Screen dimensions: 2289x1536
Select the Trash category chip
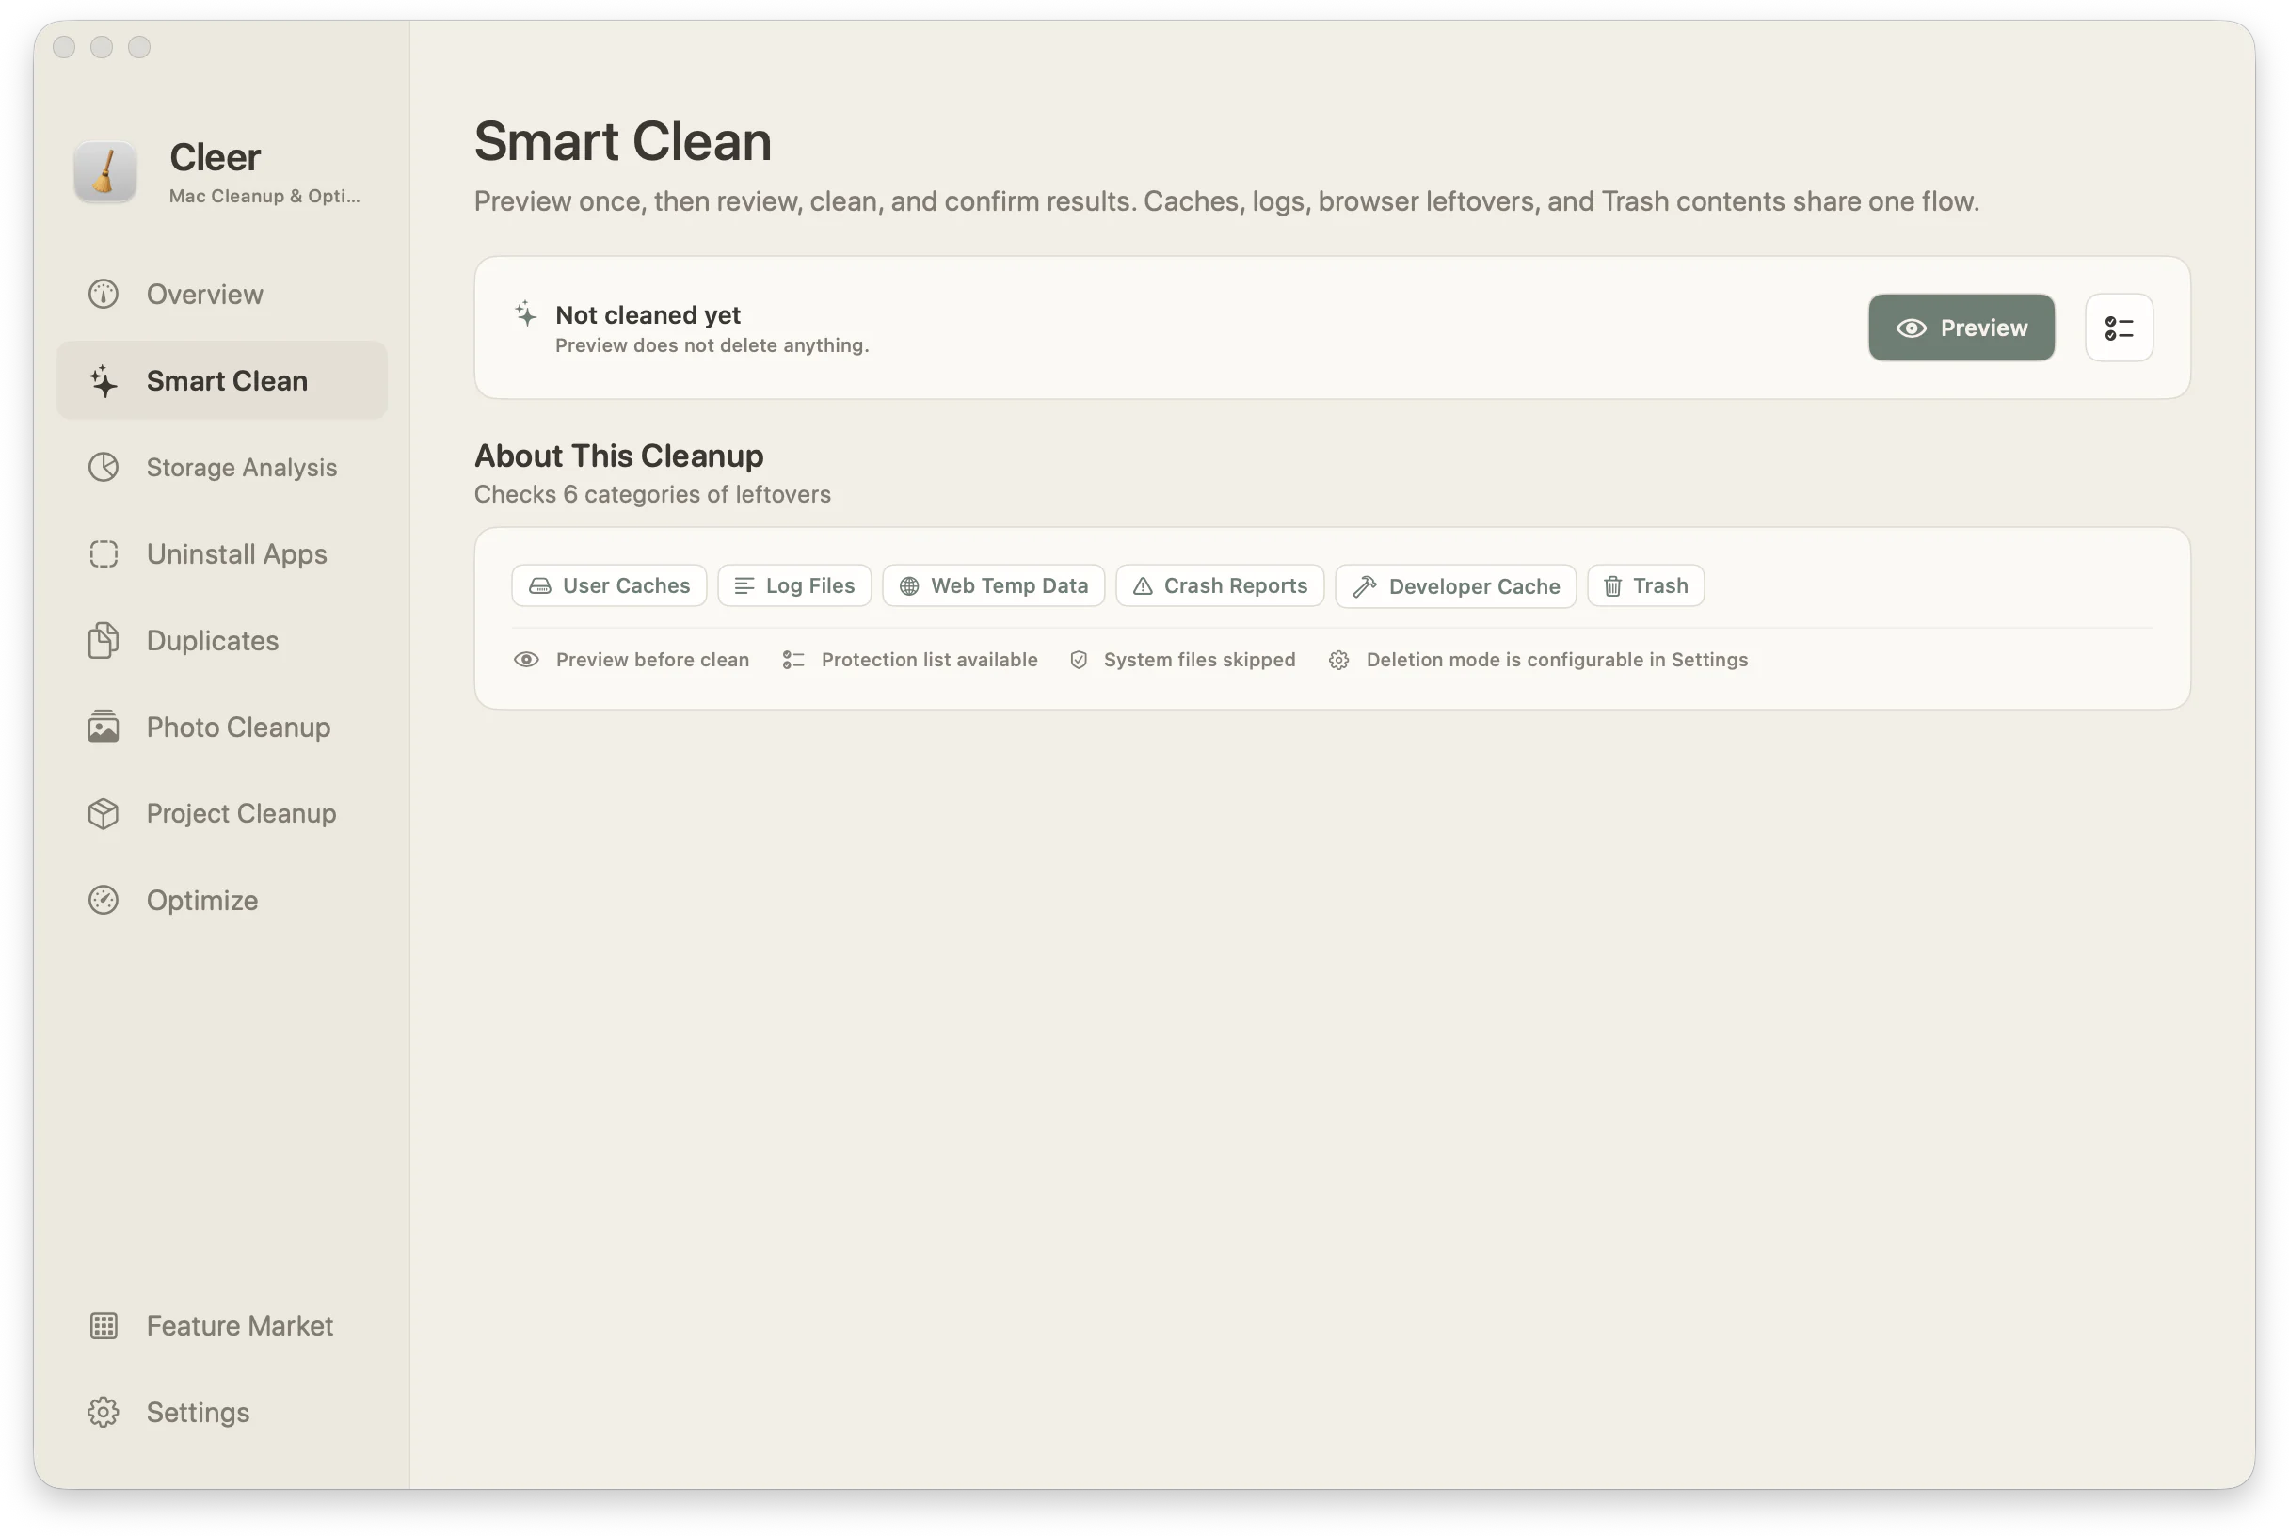(1644, 585)
